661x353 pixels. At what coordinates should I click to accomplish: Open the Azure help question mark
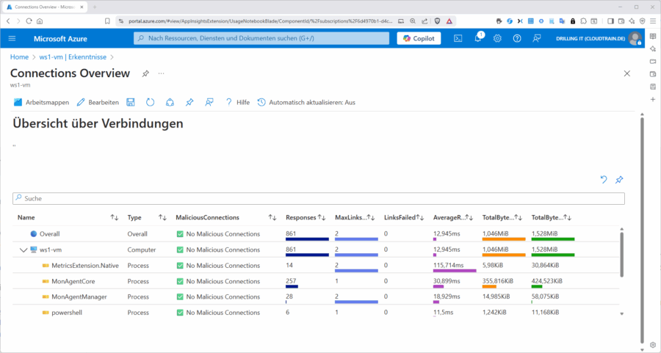coord(517,38)
